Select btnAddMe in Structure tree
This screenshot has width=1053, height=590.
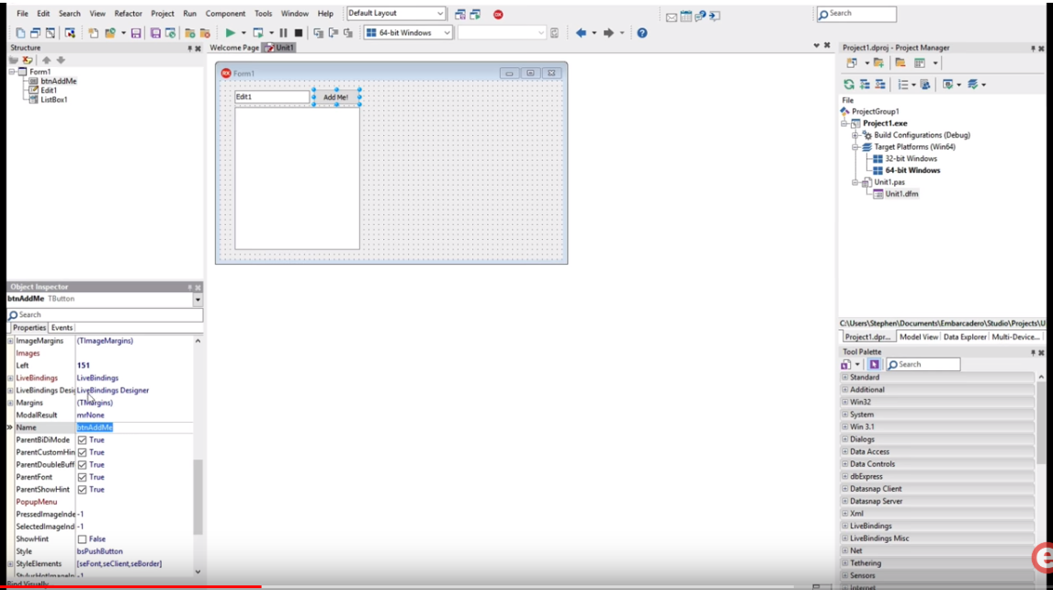59,81
